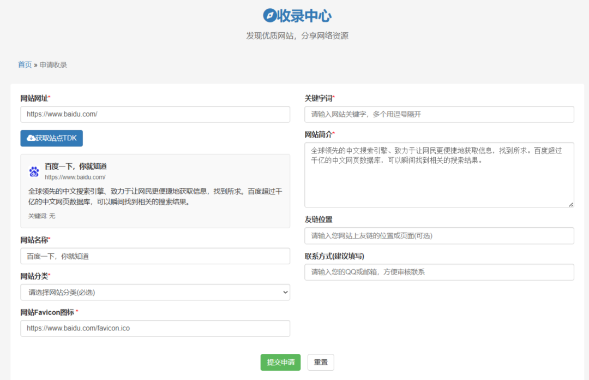Click the 关键词: 无 text in preview
The width and height of the screenshot is (589, 380).
pyautogui.click(x=41, y=216)
